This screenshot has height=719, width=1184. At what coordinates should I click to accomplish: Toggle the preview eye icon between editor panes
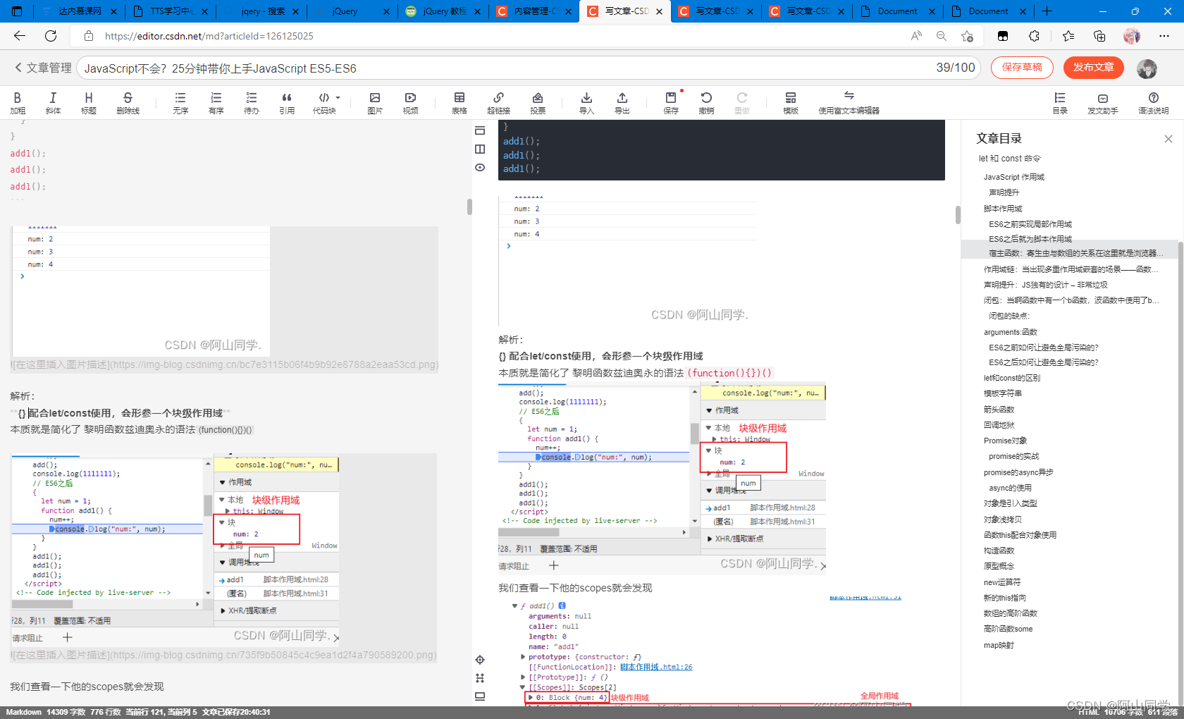(480, 168)
